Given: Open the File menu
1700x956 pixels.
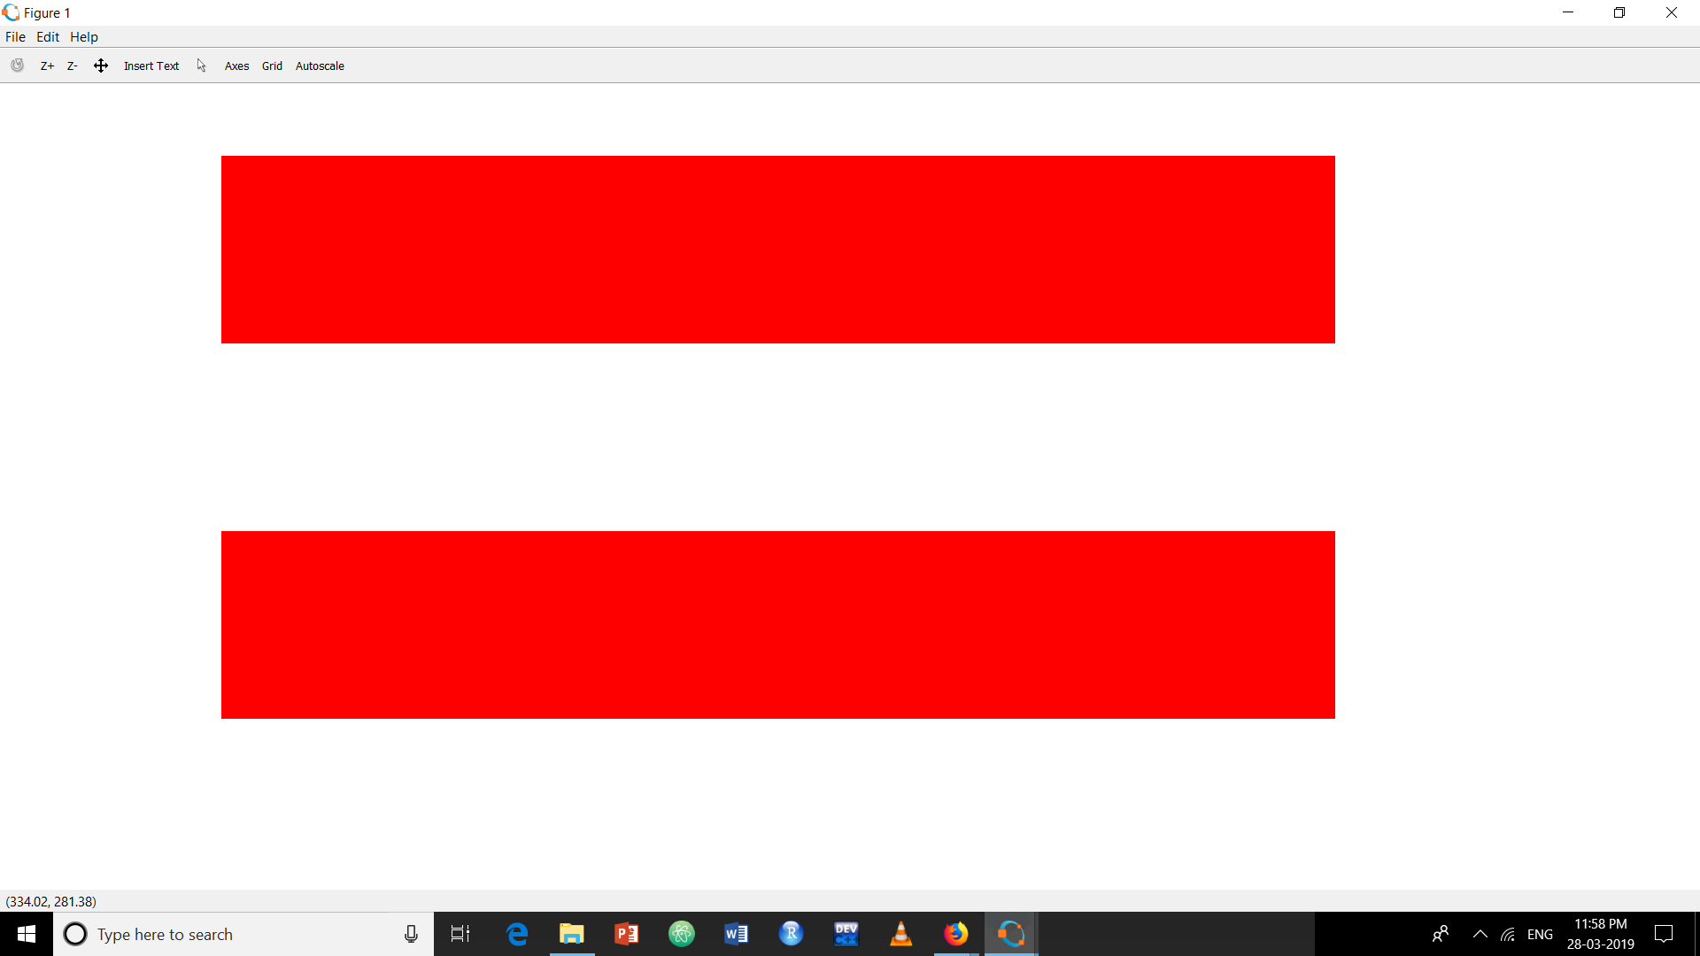Looking at the screenshot, I should click(14, 36).
